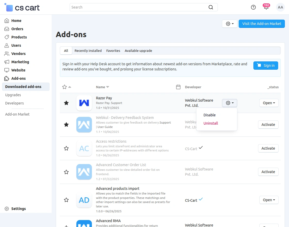The height and width of the screenshot is (227, 289).
Task: Click the Vendors people icon
Action: [x=6, y=54]
